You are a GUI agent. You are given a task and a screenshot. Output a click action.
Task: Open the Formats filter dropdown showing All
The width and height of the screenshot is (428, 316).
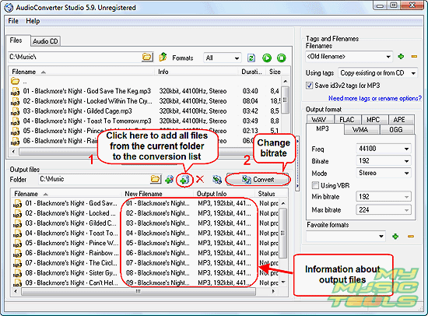point(223,58)
